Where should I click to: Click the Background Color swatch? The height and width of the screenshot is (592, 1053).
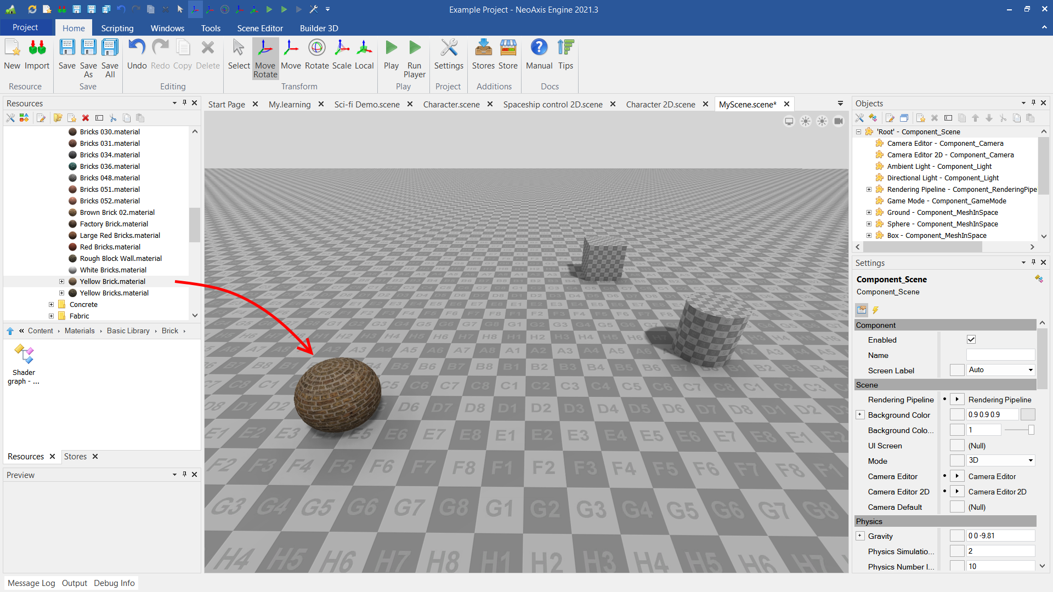click(1028, 415)
